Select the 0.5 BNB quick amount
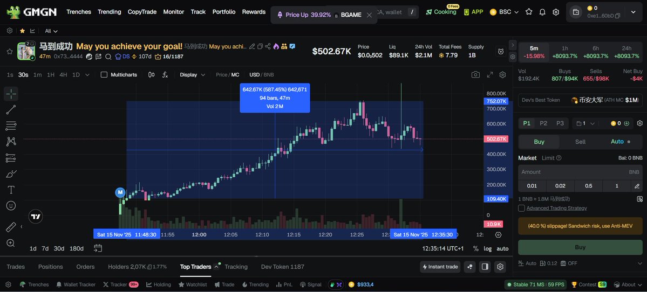Image resolution: width=647 pixels, height=292 pixels. (588, 186)
